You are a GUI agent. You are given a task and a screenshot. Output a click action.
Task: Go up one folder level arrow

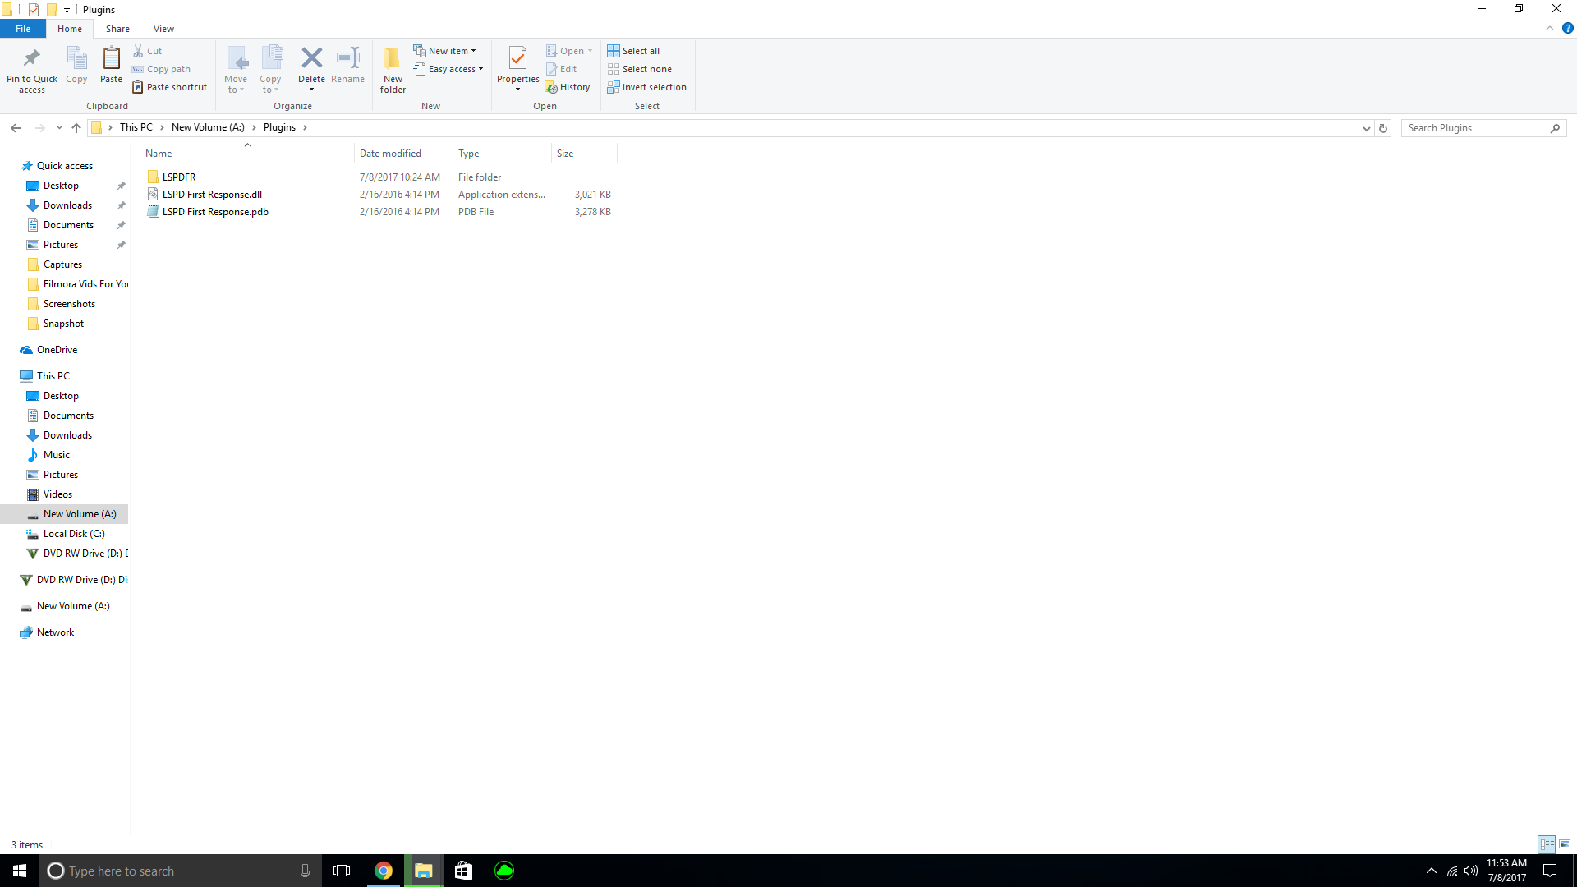pyautogui.click(x=76, y=128)
